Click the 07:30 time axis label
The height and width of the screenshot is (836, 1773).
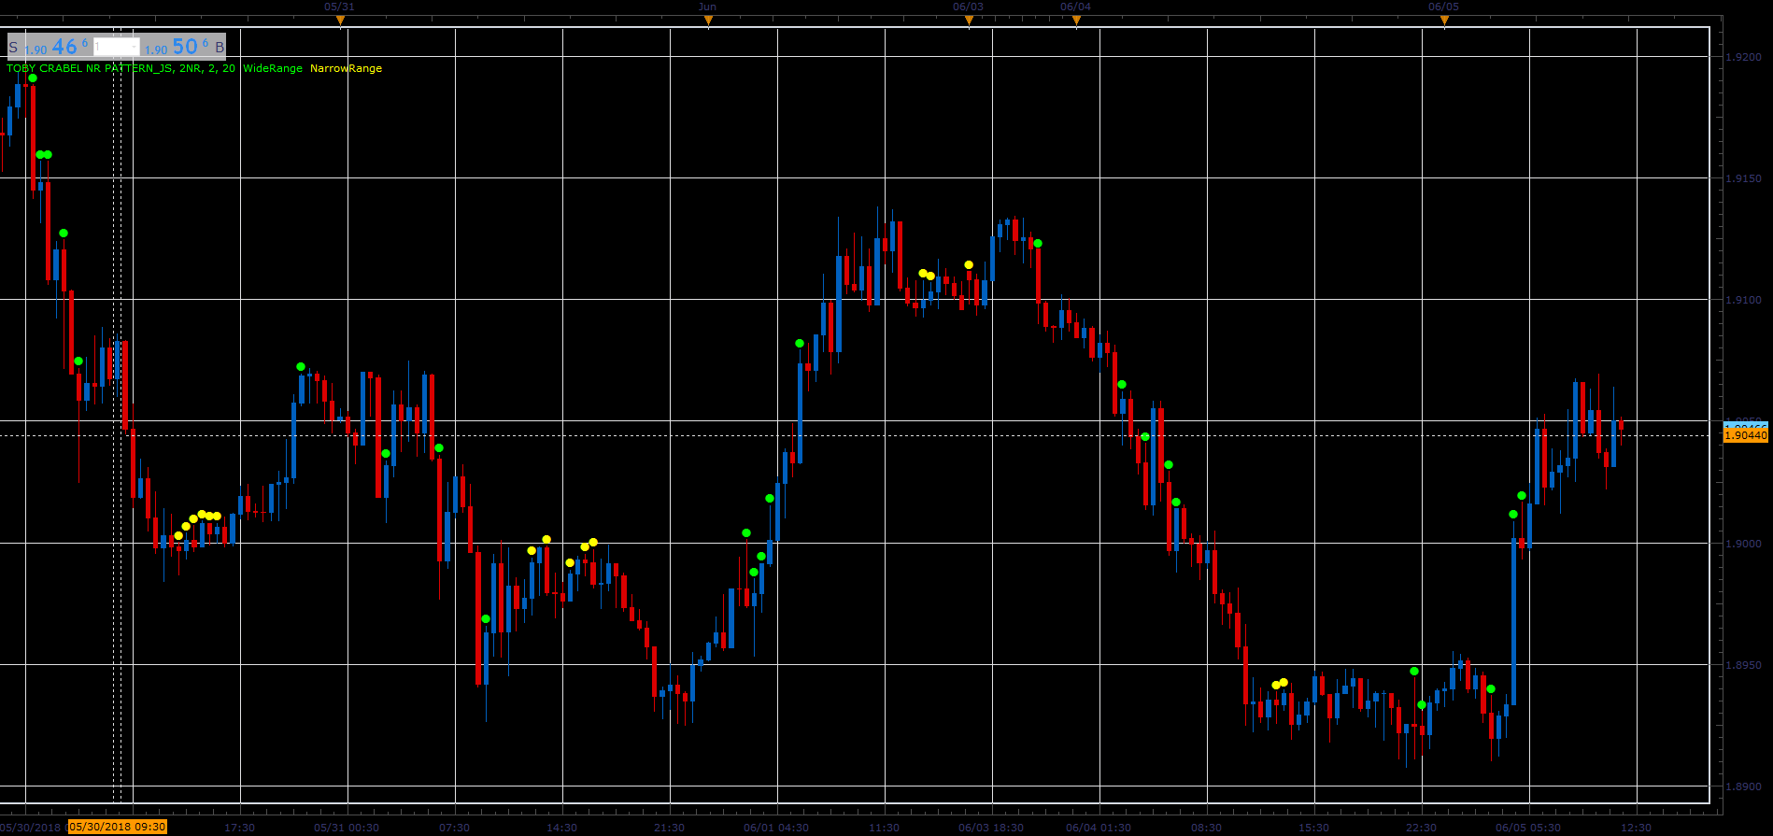(455, 828)
